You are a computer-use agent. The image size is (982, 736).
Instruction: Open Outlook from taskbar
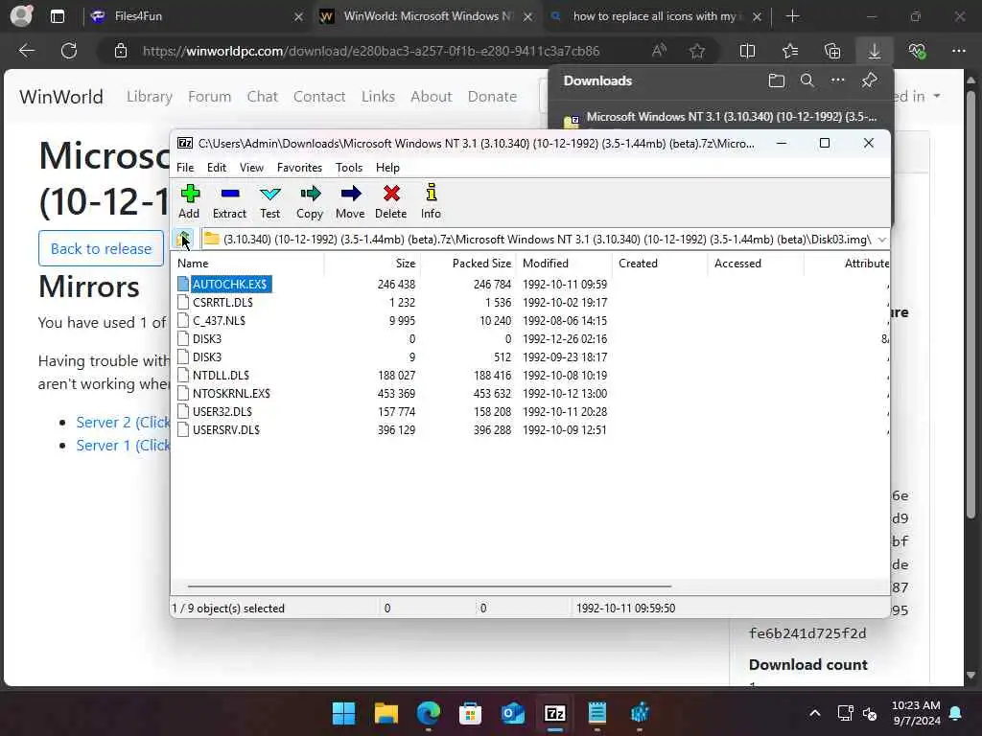point(512,713)
